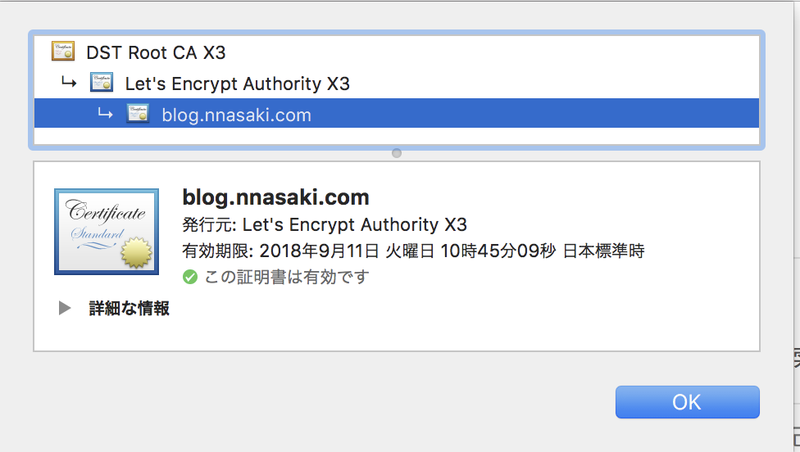Click the Let's Encrypt Authority X3 certificate icon
The width and height of the screenshot is (800, 452).
[102, 83]
